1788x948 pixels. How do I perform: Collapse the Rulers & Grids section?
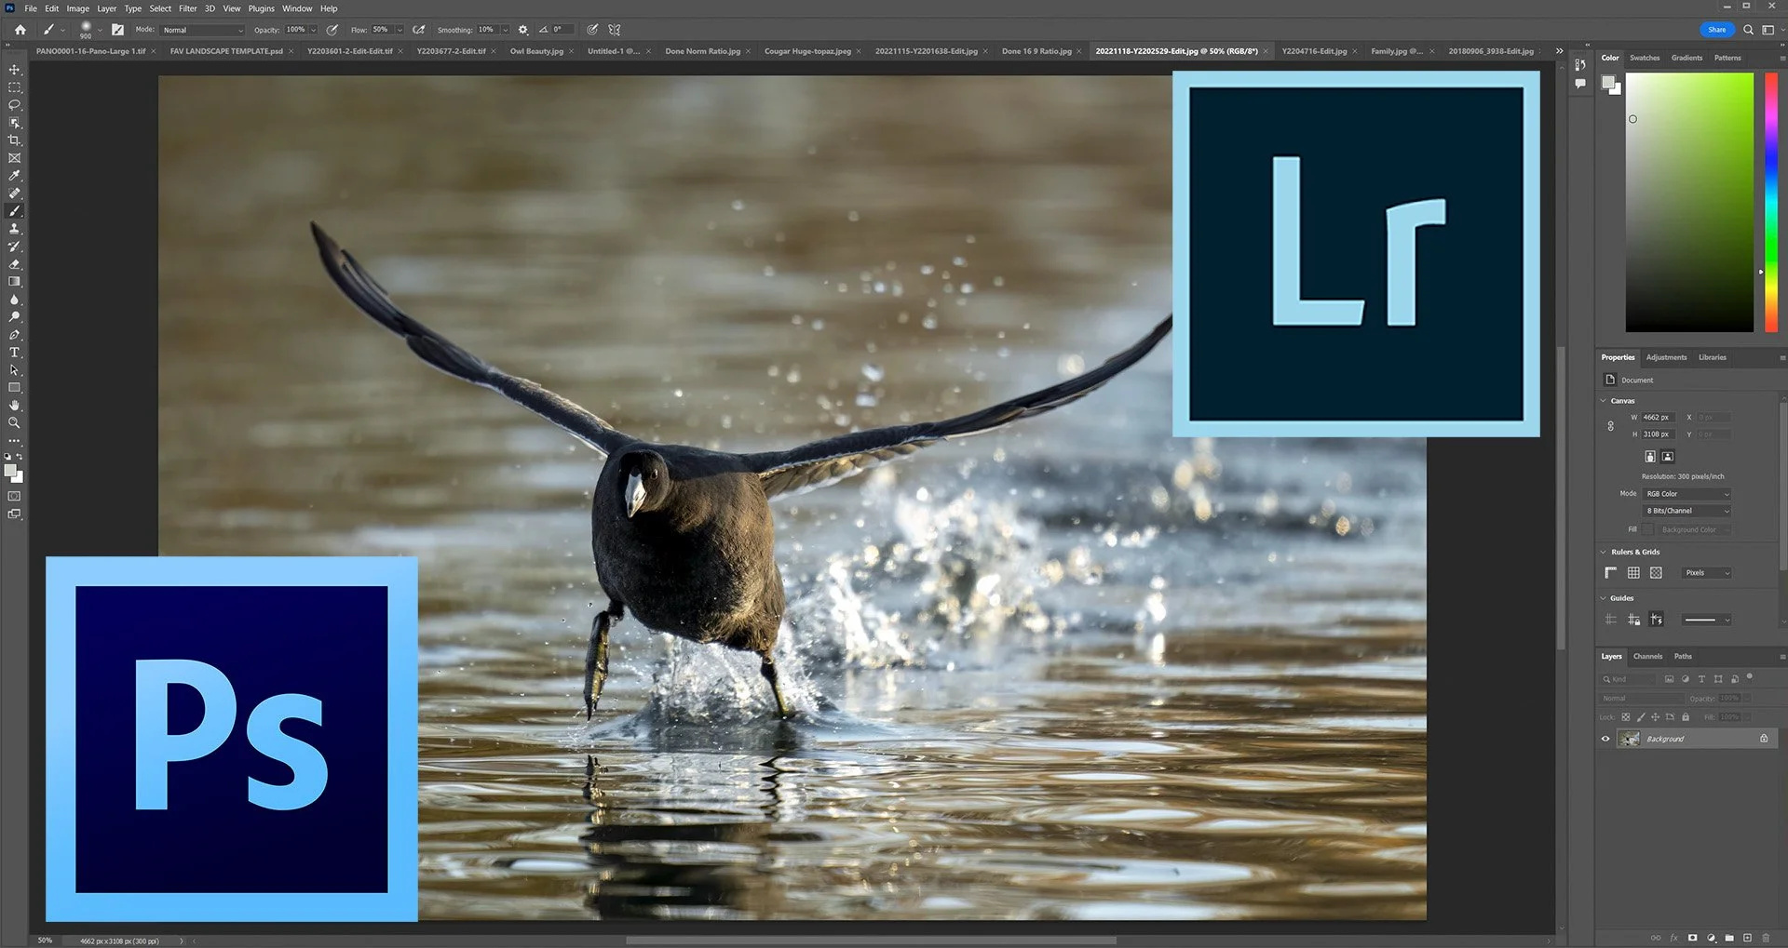pos(1604,552)
